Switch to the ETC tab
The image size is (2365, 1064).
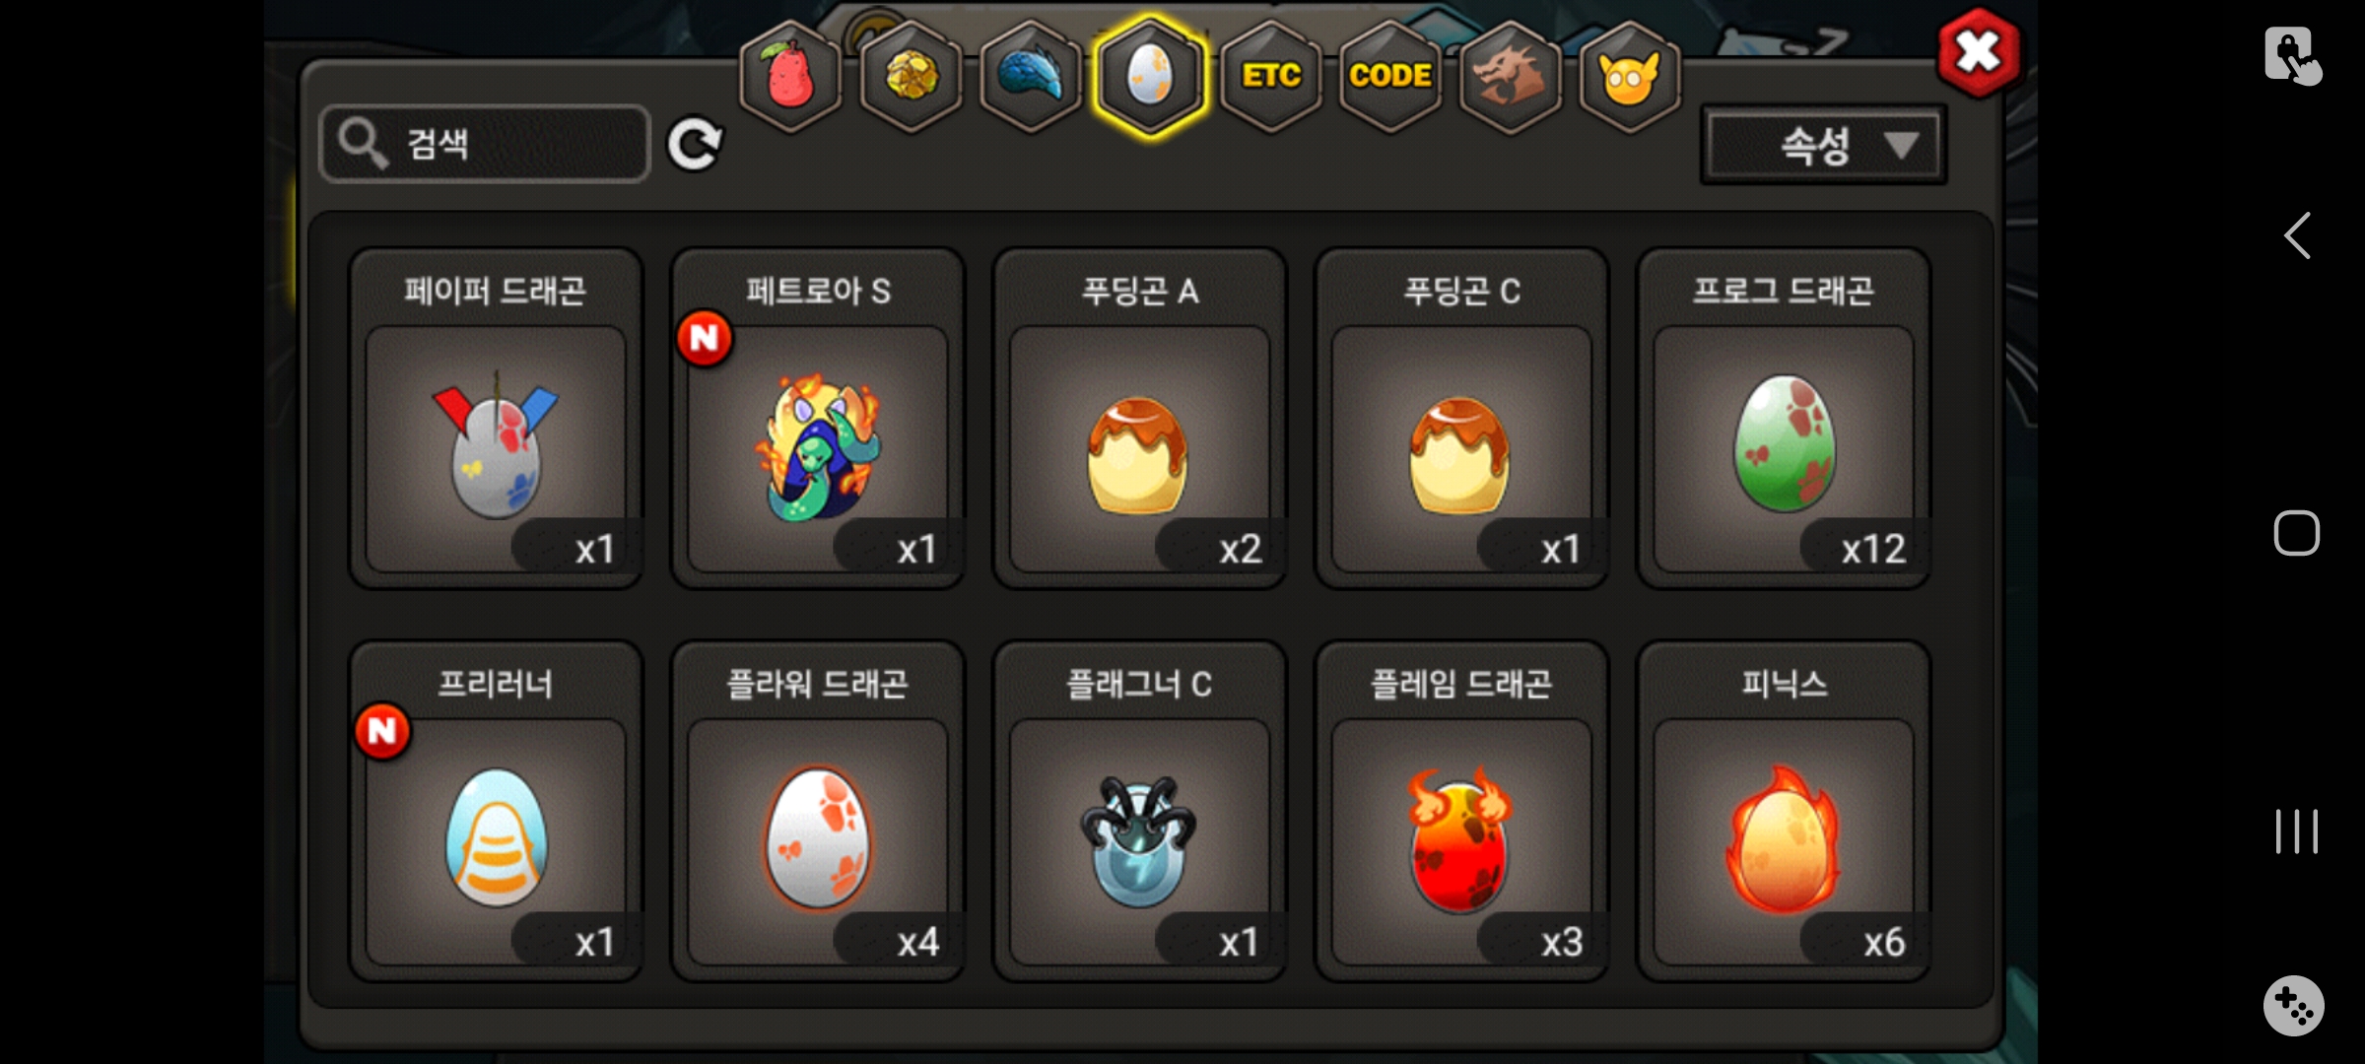[1271, 77]
